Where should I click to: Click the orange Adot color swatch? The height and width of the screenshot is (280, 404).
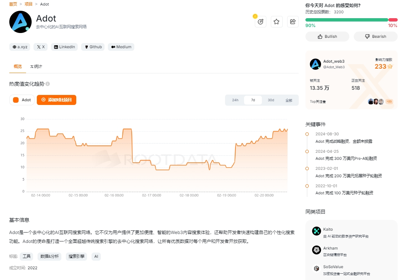tap(16, 100)
